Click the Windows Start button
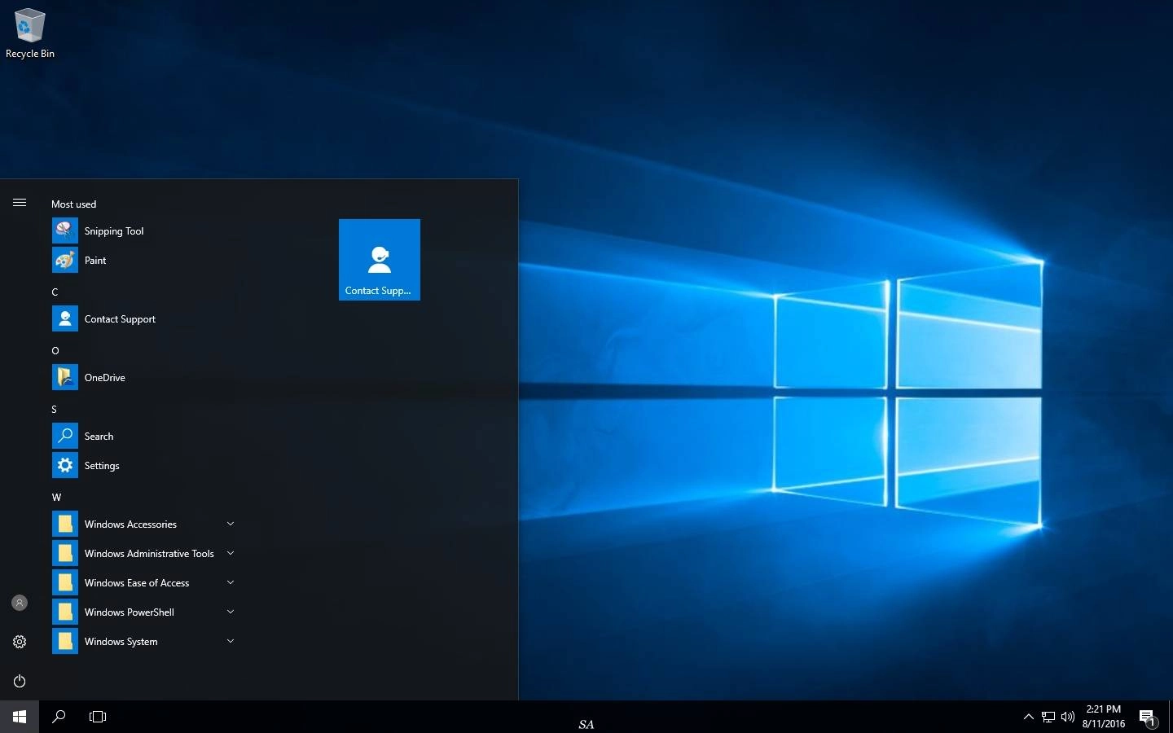 pos(20,717)
